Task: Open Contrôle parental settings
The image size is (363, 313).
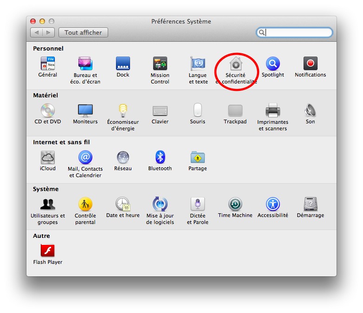Action: point(85,204)
